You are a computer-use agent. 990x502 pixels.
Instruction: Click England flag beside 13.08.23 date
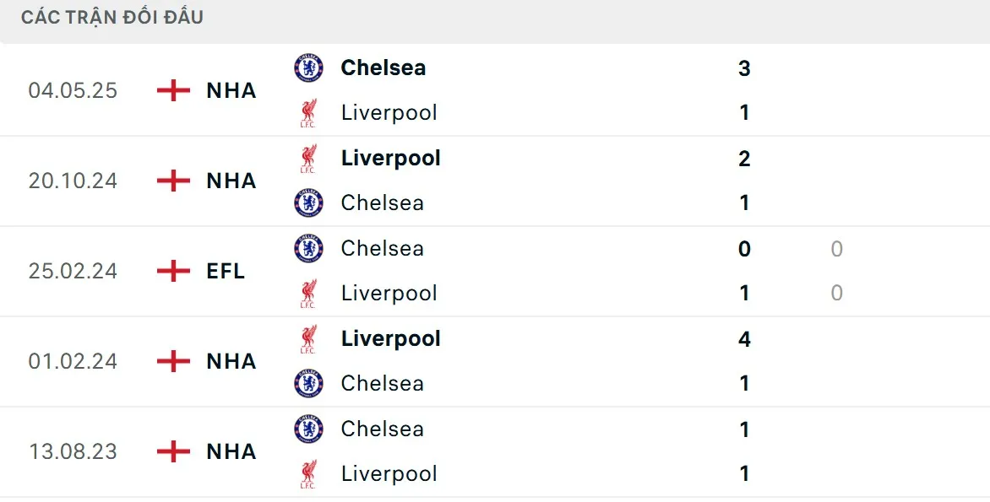point(173,451)
